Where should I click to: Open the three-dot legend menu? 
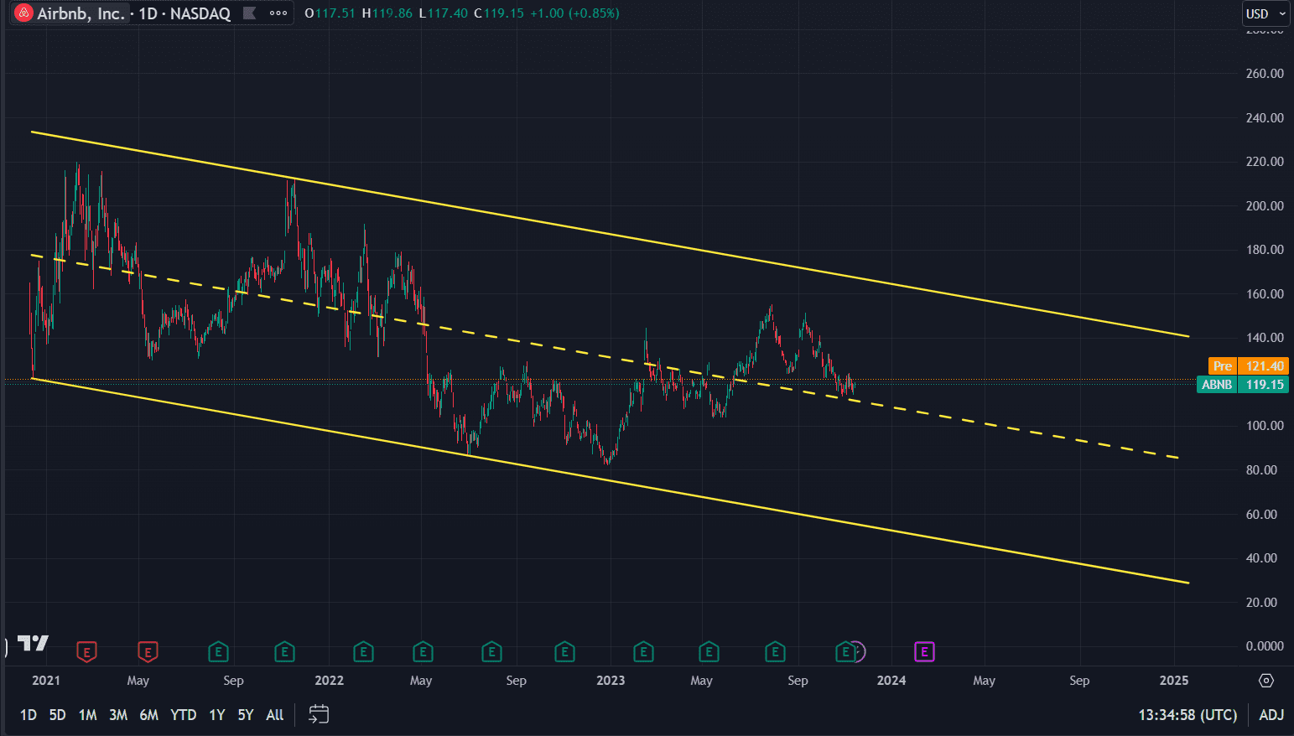pyautogui.click(x=278, y=13)
